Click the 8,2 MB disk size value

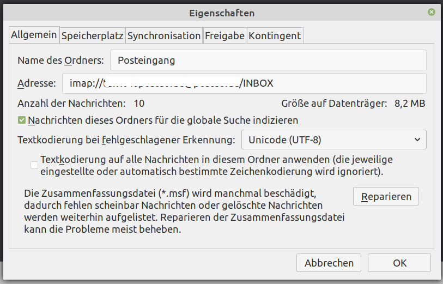[x=410, y=103]
